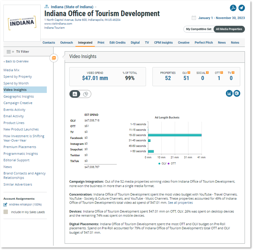Screen dimensions: 253x250
Task: Go Back to Overview
Action: (16, 61)
